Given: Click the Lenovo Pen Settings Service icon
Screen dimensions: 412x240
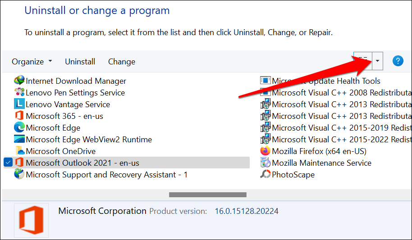Looking at the screenshot, I should click(19, 93).
